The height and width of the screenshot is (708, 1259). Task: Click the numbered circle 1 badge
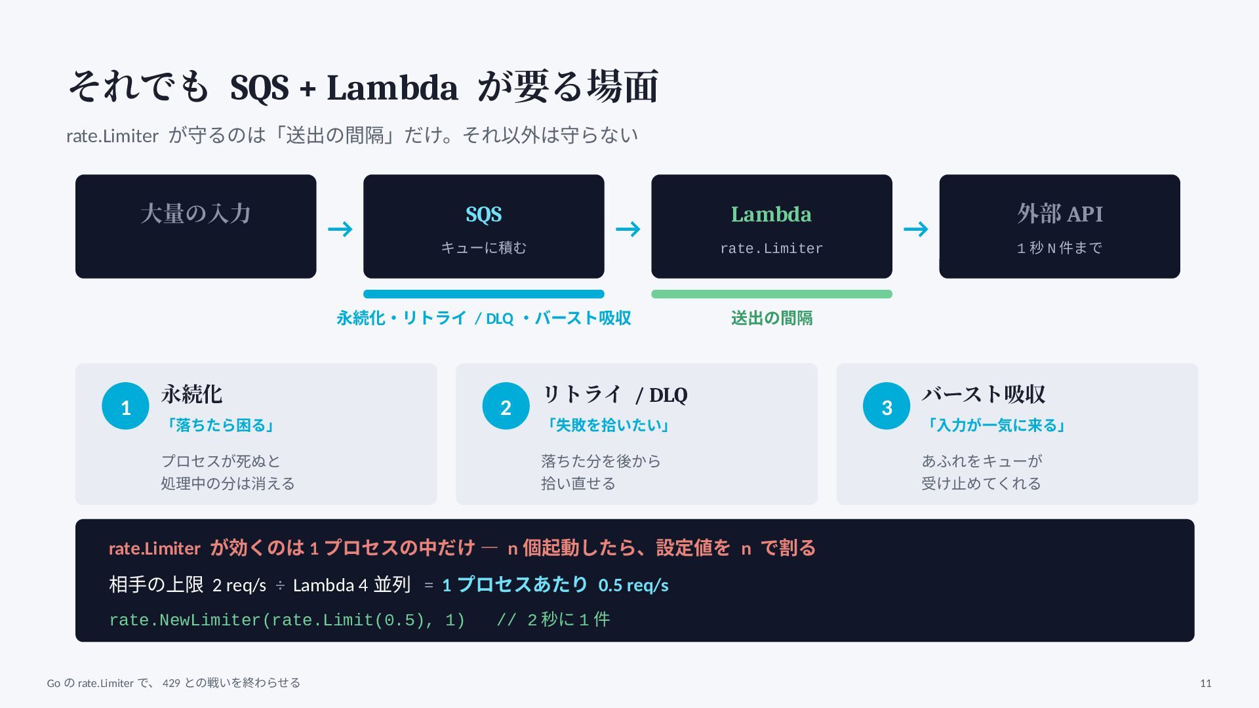[x=125, y=406]
